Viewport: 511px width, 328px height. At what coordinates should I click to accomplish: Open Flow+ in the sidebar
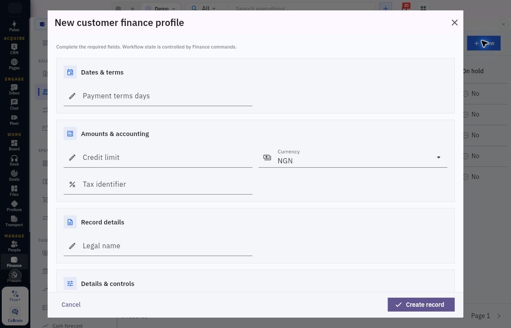click(x=15, y=296)
